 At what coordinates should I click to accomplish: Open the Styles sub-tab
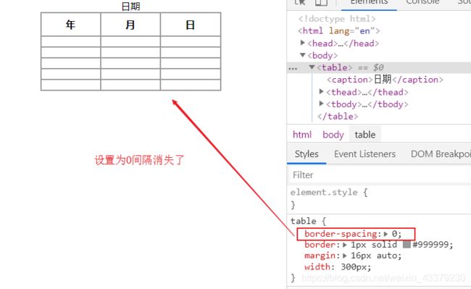[307, 154]
